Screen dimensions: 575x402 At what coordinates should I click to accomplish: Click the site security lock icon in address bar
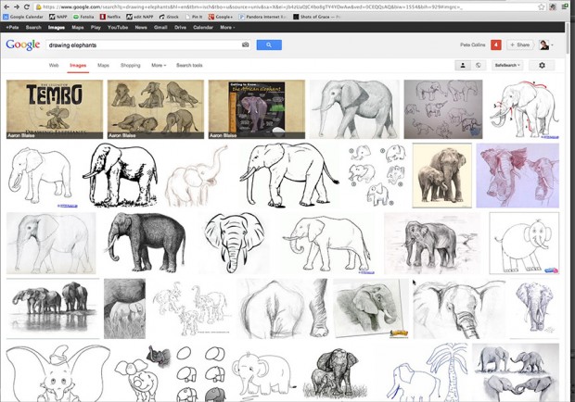click(38, 7)
